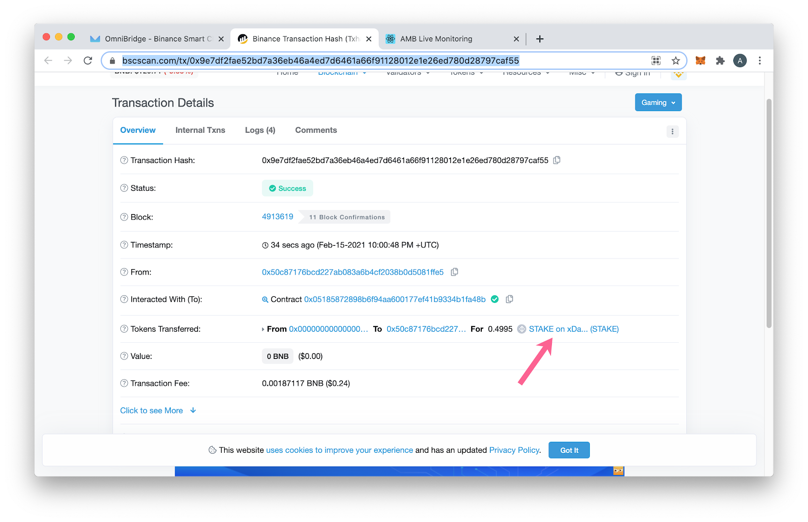The width and height of the screenshot is (808, 522).
Task: Click the help icon beside Timestamp
Action: 124,245
